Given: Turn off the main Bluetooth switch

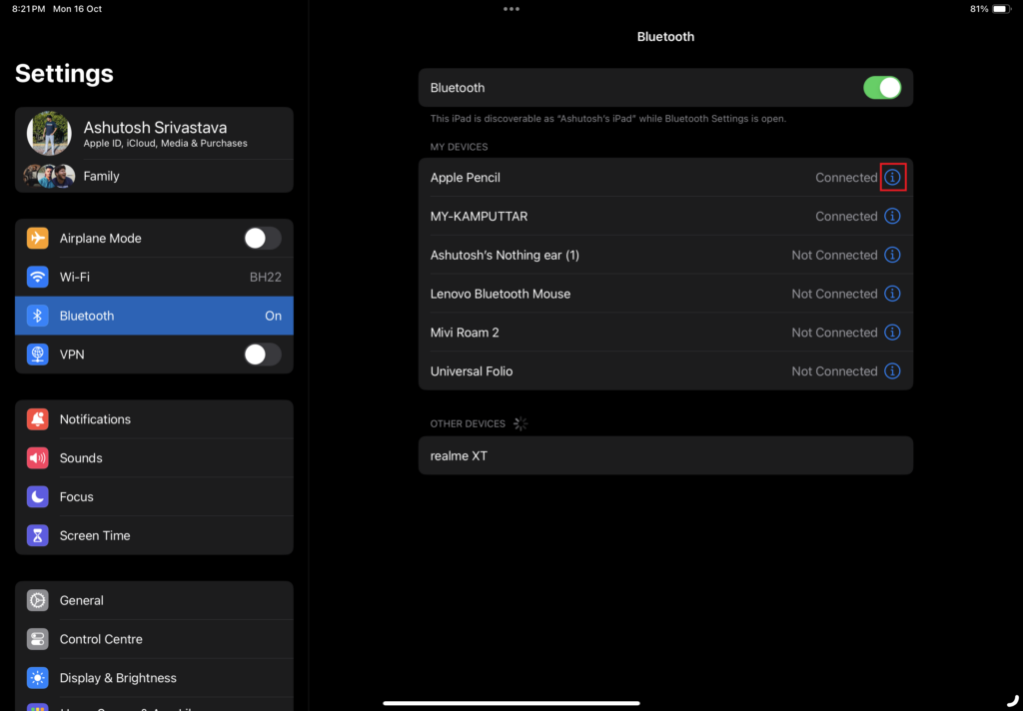Looking at the screenshot, I should coord(882,88).
